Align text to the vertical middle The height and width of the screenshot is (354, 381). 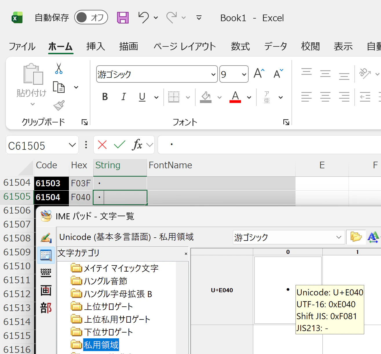(325, 74)
